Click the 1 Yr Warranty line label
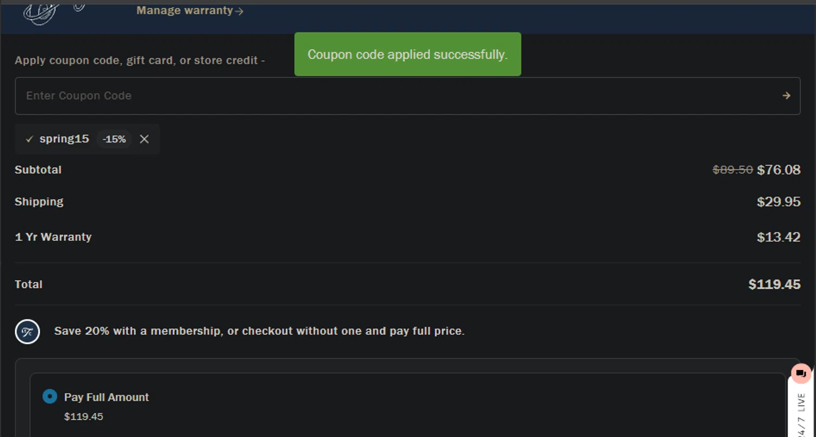This screenshot has width=816, height=437. point(53,237)
